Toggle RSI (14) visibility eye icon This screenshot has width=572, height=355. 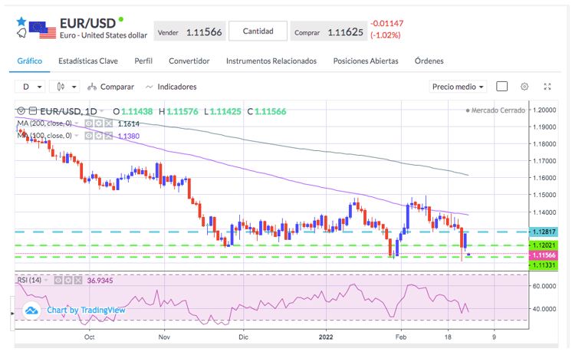click(58, 280)
